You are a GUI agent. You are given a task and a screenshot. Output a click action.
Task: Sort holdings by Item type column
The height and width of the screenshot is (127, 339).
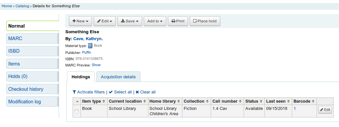coord(94,101)
